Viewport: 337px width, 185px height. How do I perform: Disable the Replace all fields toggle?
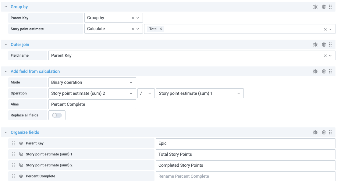(57, 115)
